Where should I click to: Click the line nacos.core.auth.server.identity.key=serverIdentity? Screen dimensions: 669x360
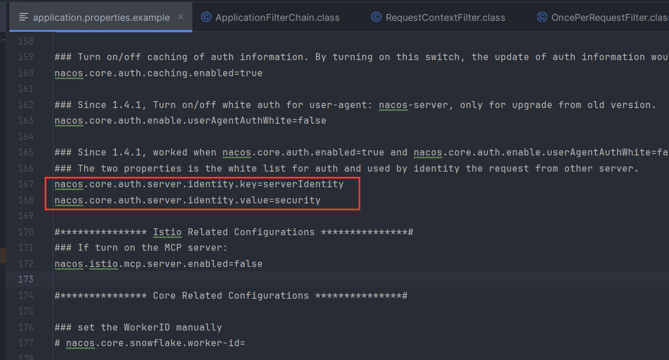(x=199, y=184)
